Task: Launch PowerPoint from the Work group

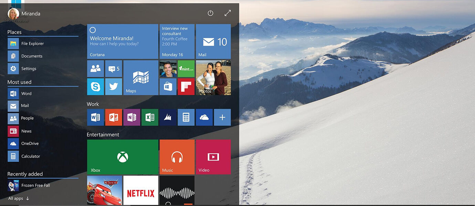Action: tap(114, 117)
